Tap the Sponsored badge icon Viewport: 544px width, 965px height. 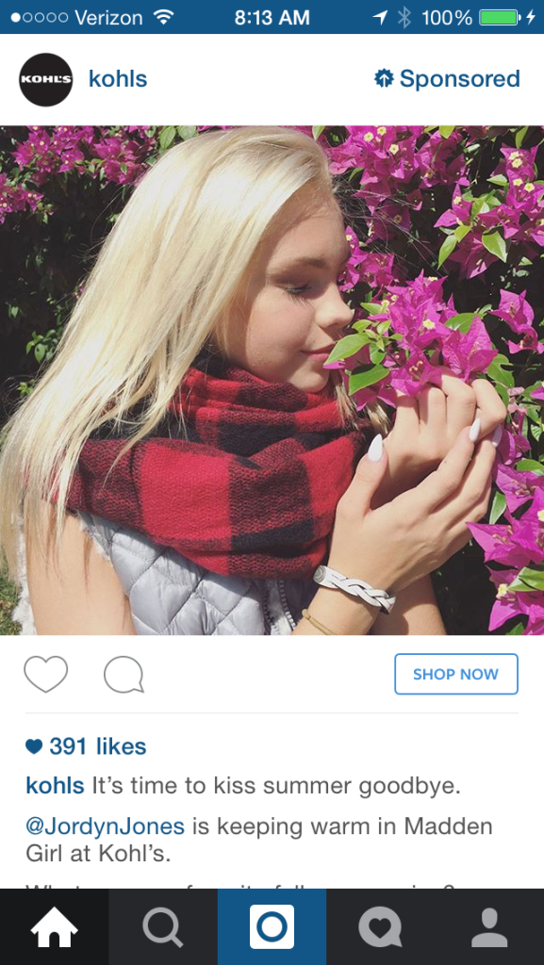pos(384,79)
